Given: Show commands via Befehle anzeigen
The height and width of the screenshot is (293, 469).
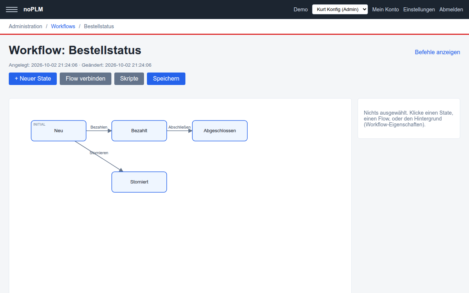Looking at the screenshot, I should tap(437, 52).
